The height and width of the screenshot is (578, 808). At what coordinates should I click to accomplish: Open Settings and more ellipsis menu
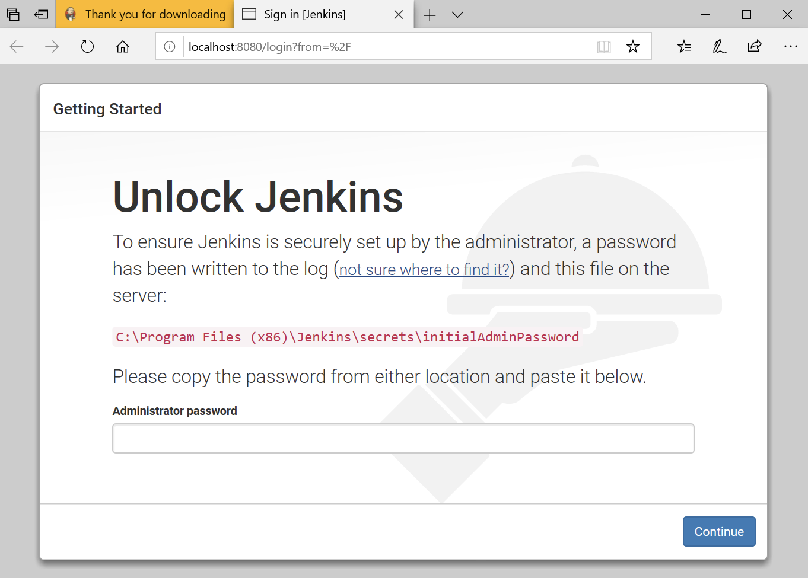point(790,46)
